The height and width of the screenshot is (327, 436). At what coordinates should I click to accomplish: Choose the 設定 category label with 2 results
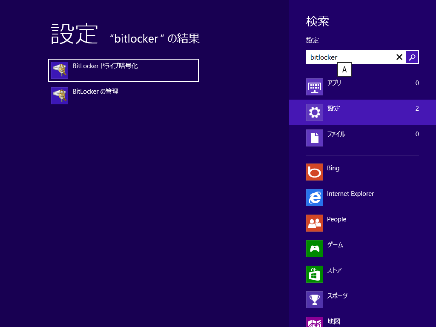(334, 109)
